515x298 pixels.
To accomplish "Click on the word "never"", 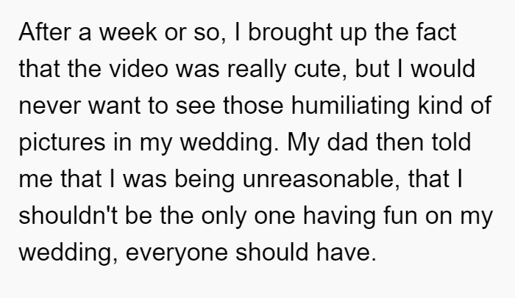I will pyautogui.click(x=49, y=106).
